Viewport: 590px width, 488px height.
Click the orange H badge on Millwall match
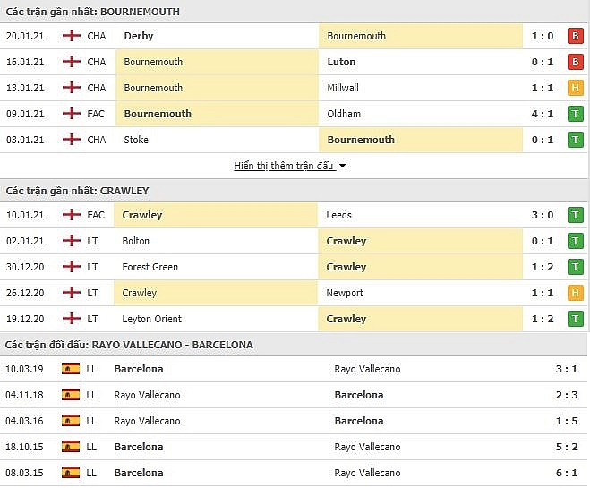pos(576,89)
